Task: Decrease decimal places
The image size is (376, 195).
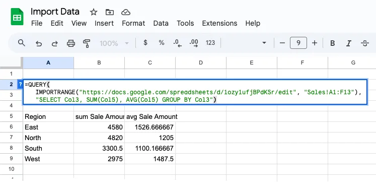Action: click(178, 43)
